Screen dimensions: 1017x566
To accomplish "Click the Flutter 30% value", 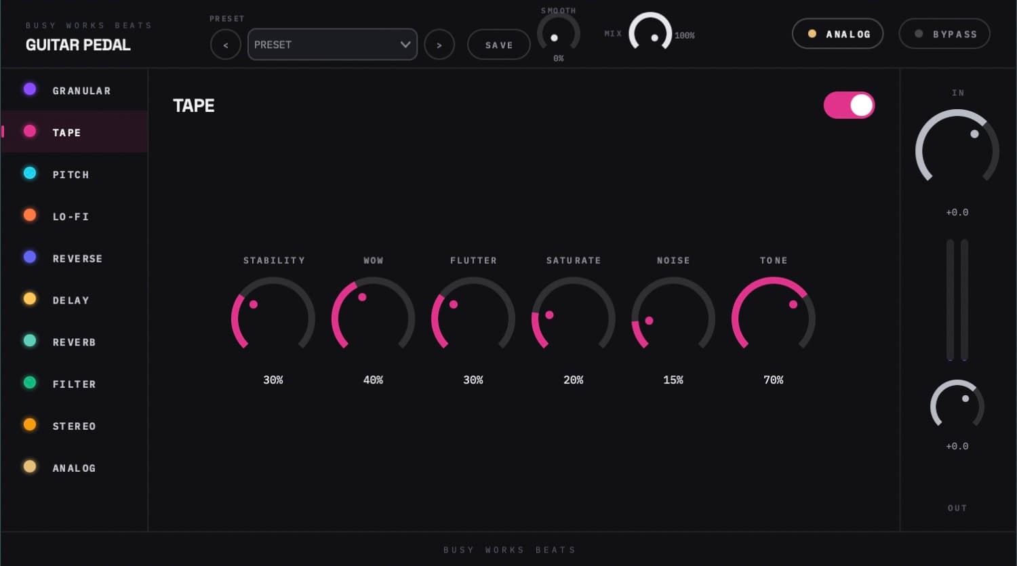I will [473, 380].
